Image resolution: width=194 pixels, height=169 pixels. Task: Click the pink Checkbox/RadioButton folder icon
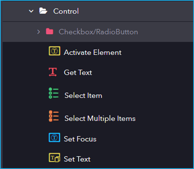(x=50, y=31)
